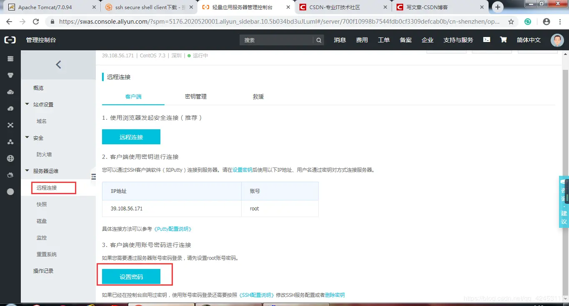This screenshot has width=569, height=306.
Task: Click the search magnifier icon
Action: [x=318, y=39]
